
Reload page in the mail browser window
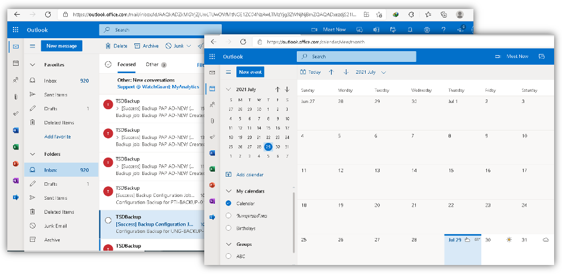[47, 14]
